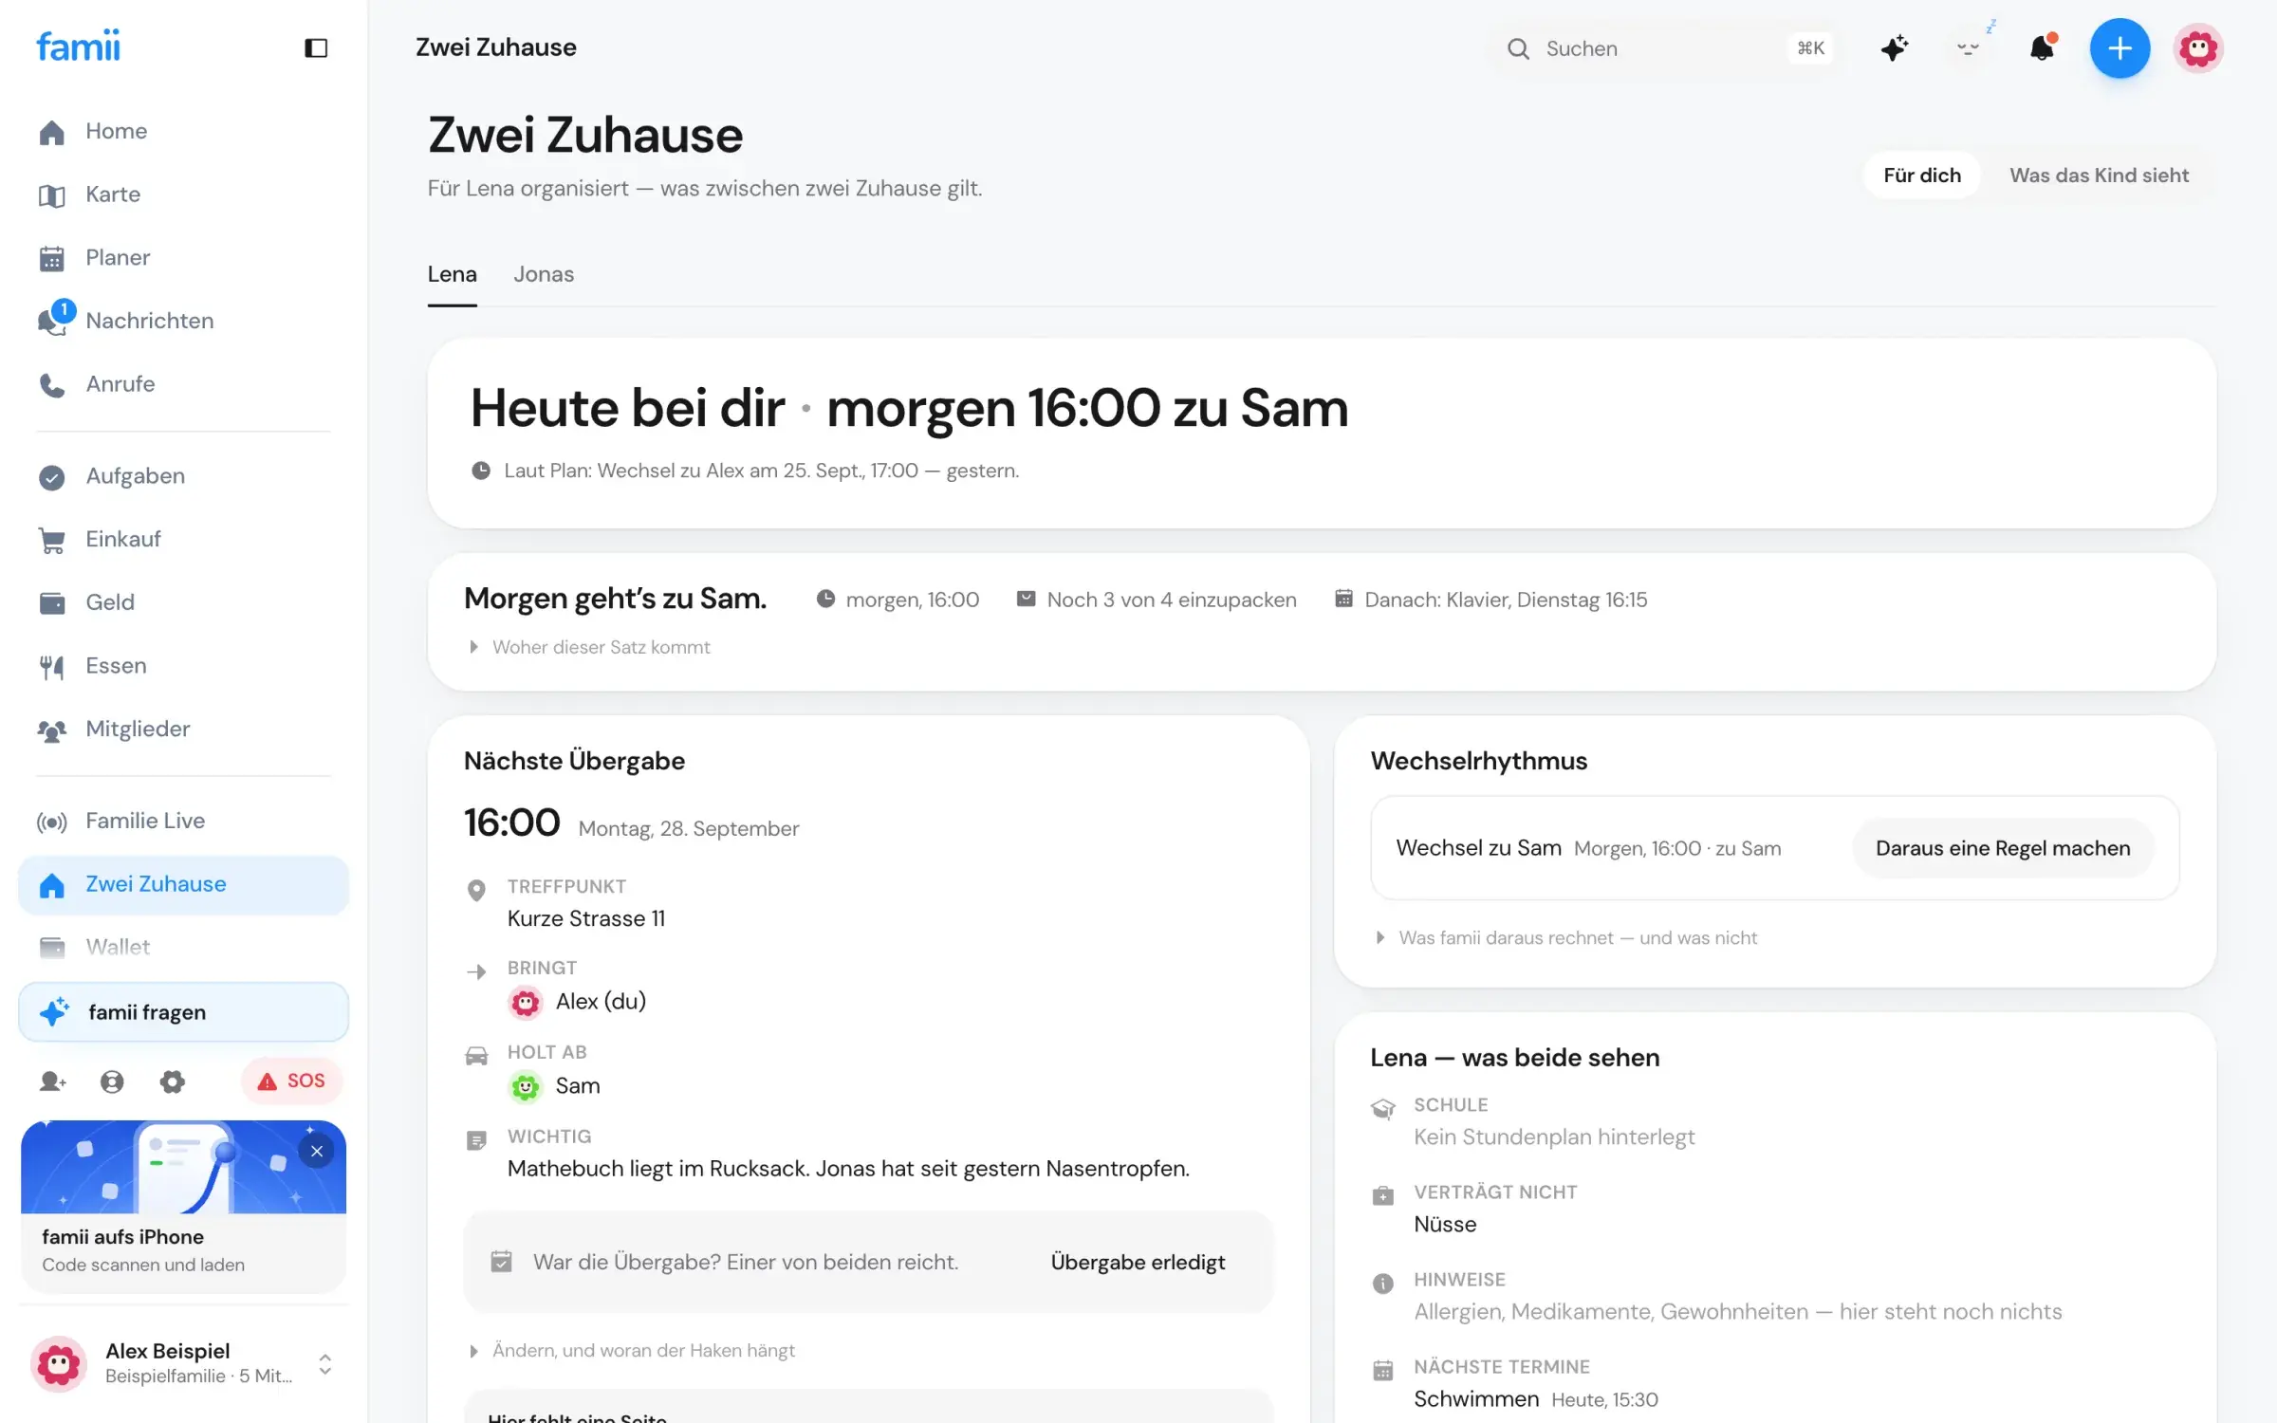Open Nachrichten with unread badge
The height and width of the screenshot is (1423, 2277).
[x=183, y=321]
